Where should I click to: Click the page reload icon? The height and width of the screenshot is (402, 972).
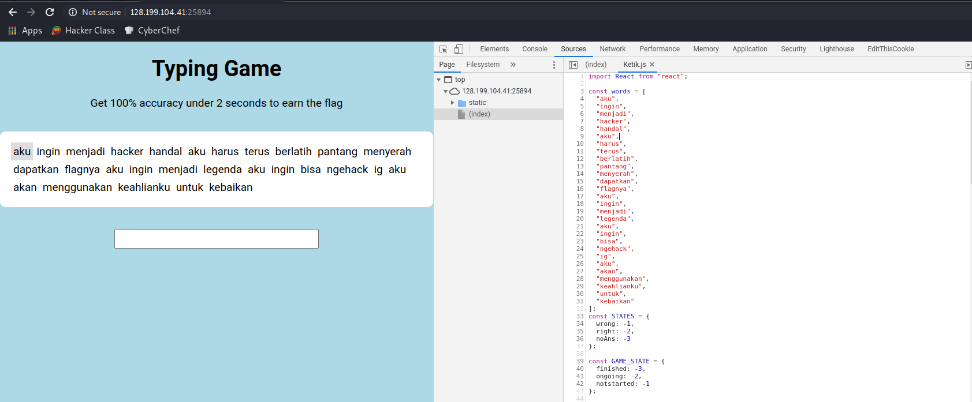pyautogui.click(x=50, y=12)
